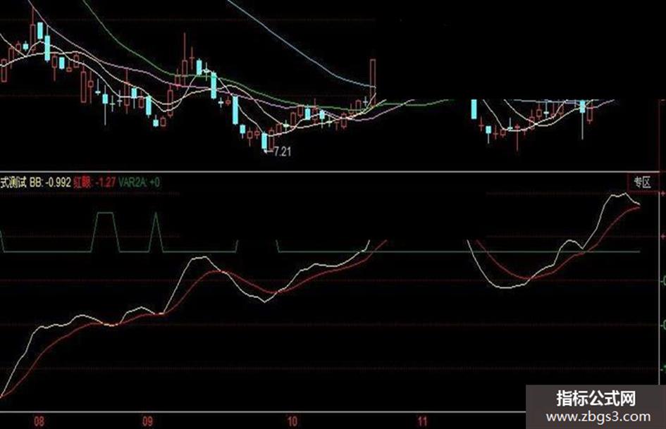Select the VAR2A +0 indicator value
Image resolution: width=666 pixels, height=429 pixels.
click(x=140, y=182)
